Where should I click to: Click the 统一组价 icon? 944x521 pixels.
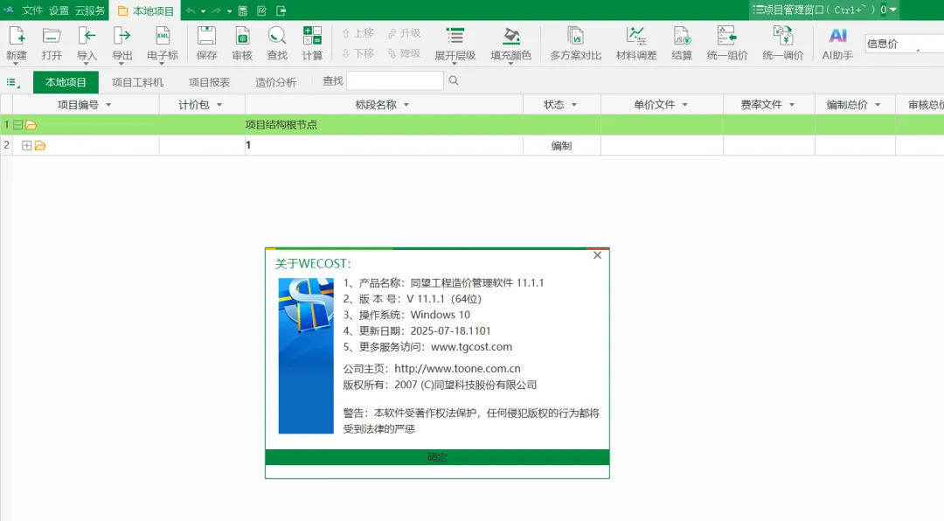[726, 36]
